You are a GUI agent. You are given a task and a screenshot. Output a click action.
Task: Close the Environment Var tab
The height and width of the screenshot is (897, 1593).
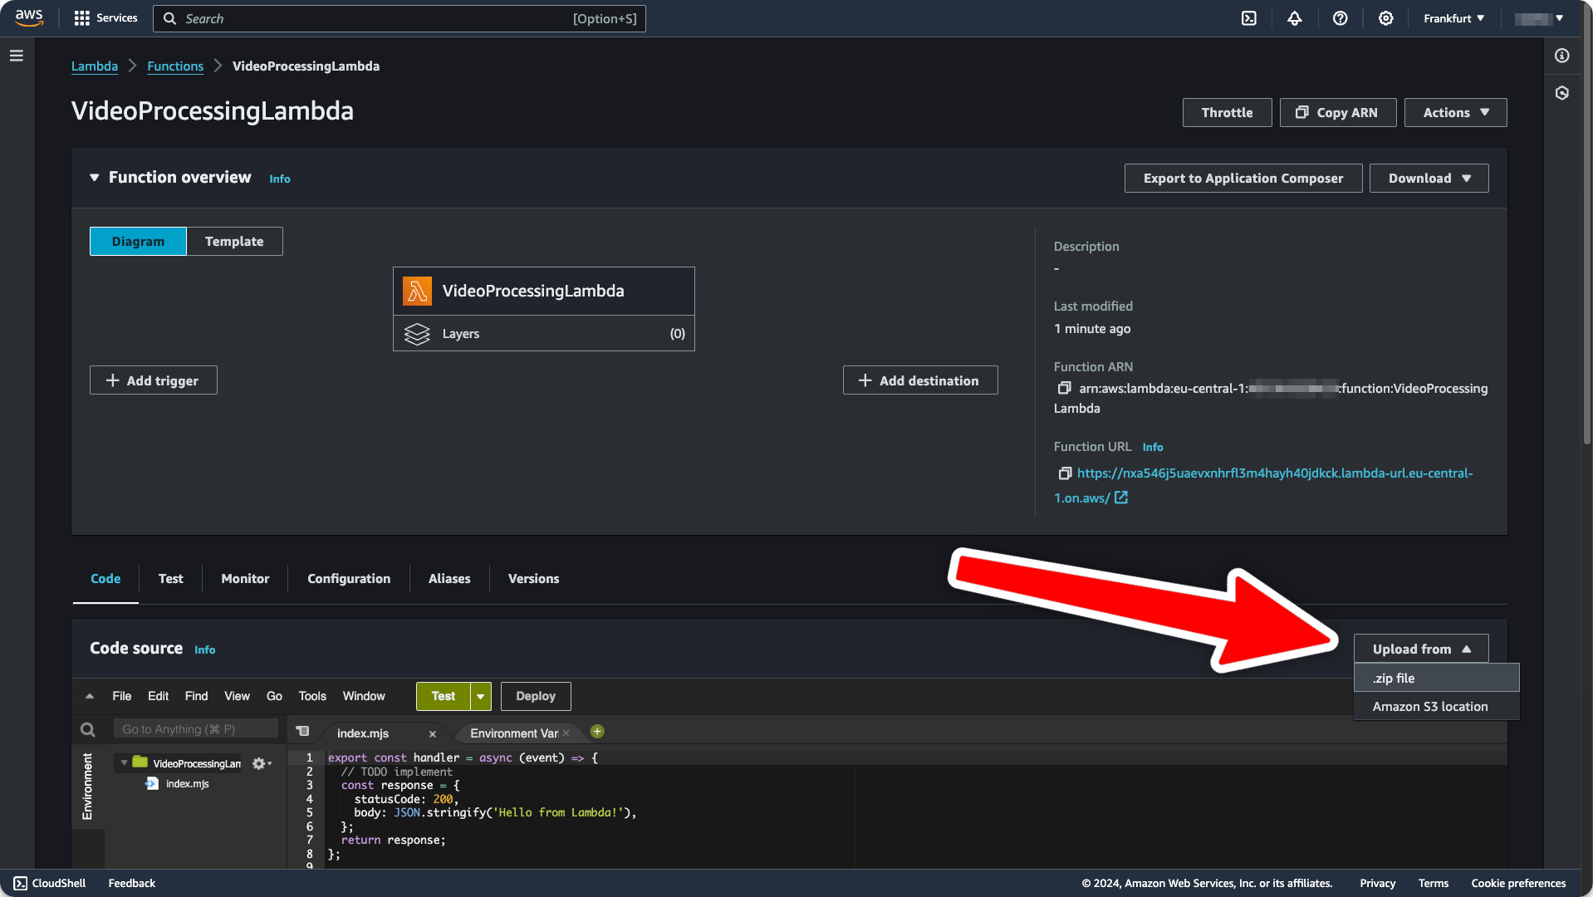(x=566, y=733)
